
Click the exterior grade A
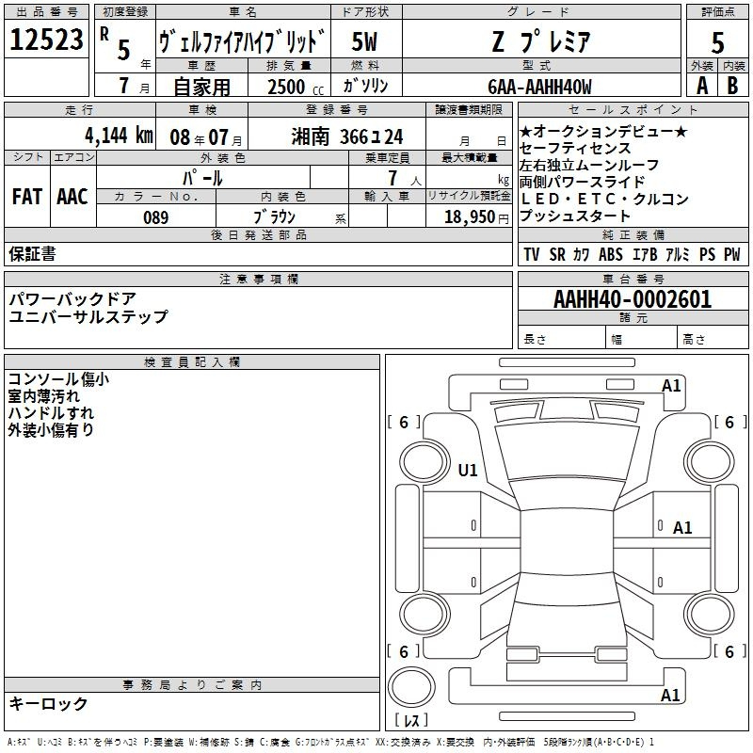tap(702, 86)
